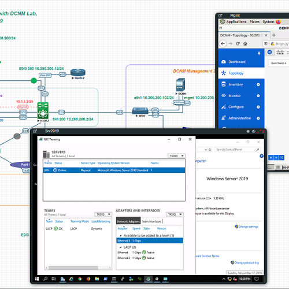289x289 pixels.
Task: Open Places menu in Mgmt window
Action: pyautogui.click(x=254, y=22)
